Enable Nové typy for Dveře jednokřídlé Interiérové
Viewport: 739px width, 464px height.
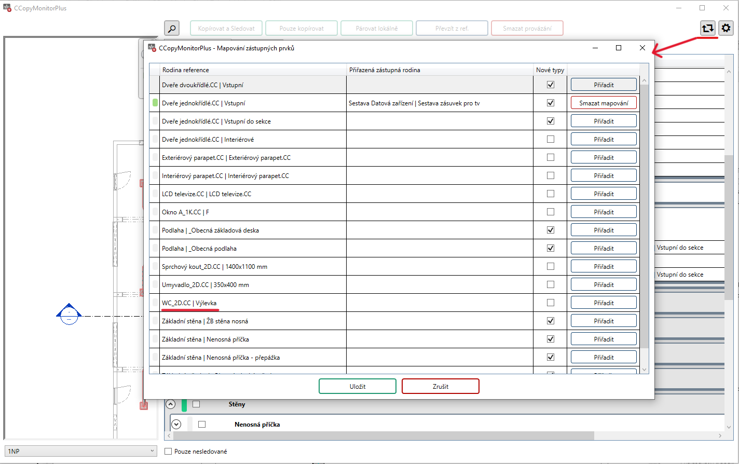pos(551,139)
